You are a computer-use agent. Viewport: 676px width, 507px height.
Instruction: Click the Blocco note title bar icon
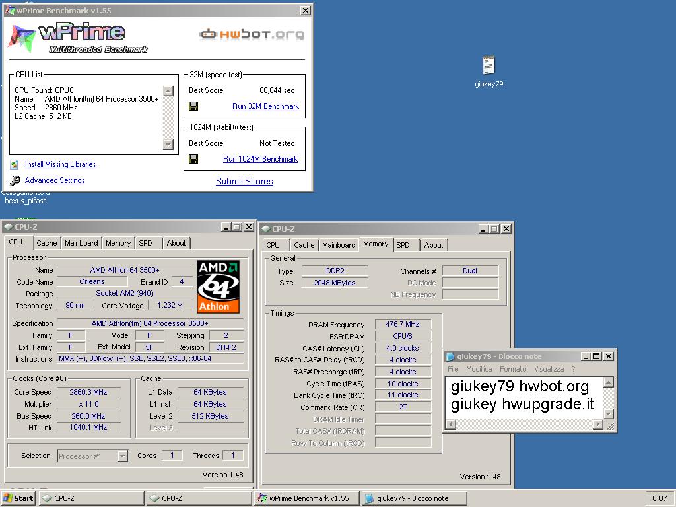point(450,356)
